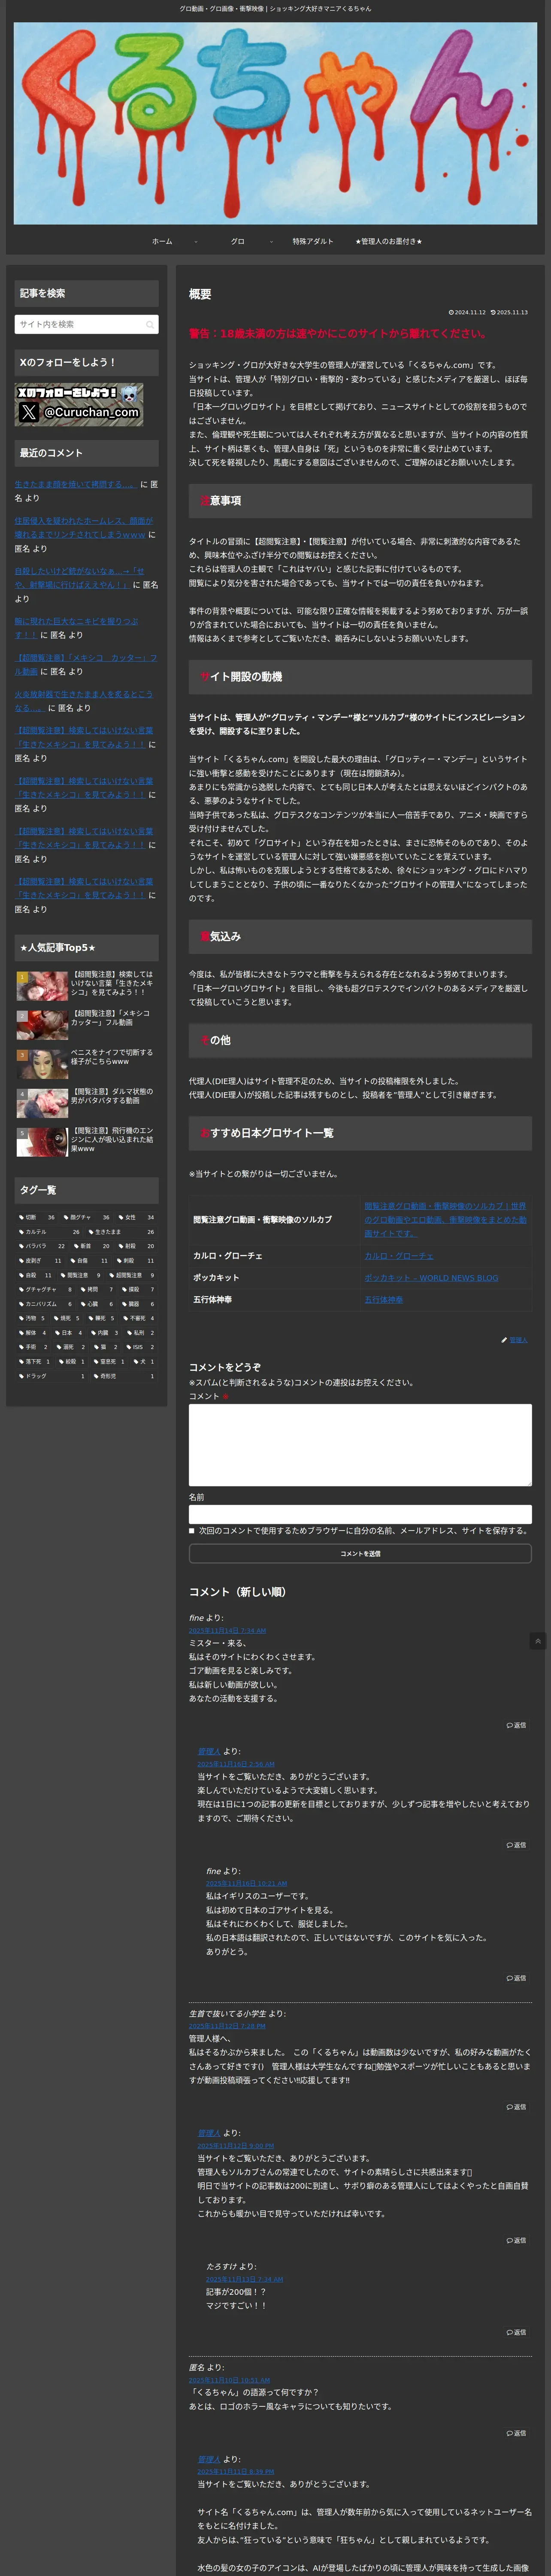Open the 犬 tag

pyautogui.click(x=144, y=1362)
